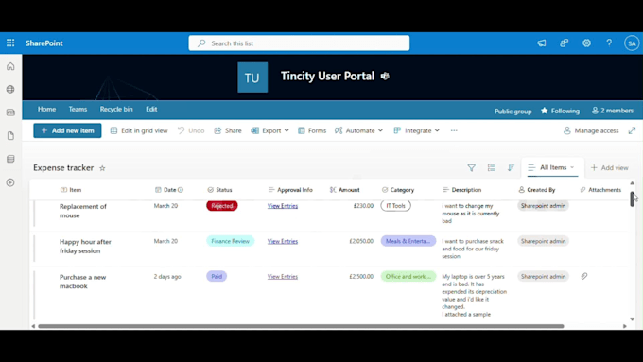Click the Create plus icon in rail

(10, 182)
